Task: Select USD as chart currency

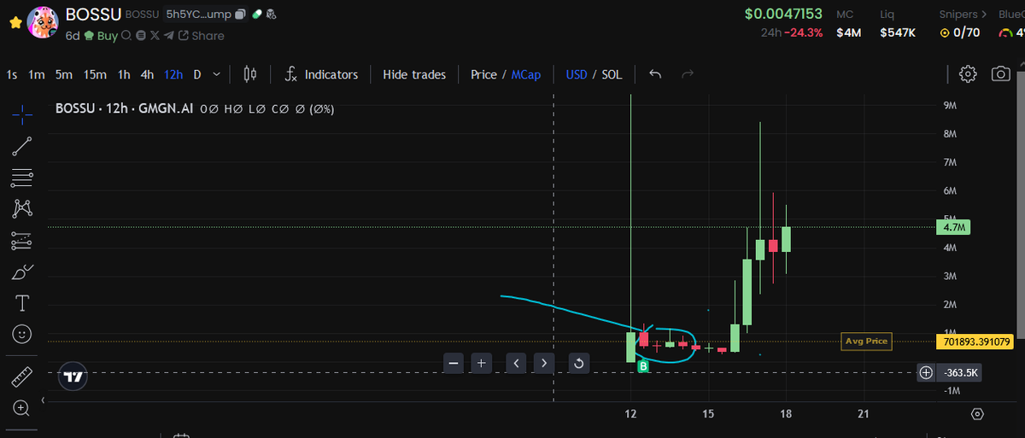Action: click(577, 74)
